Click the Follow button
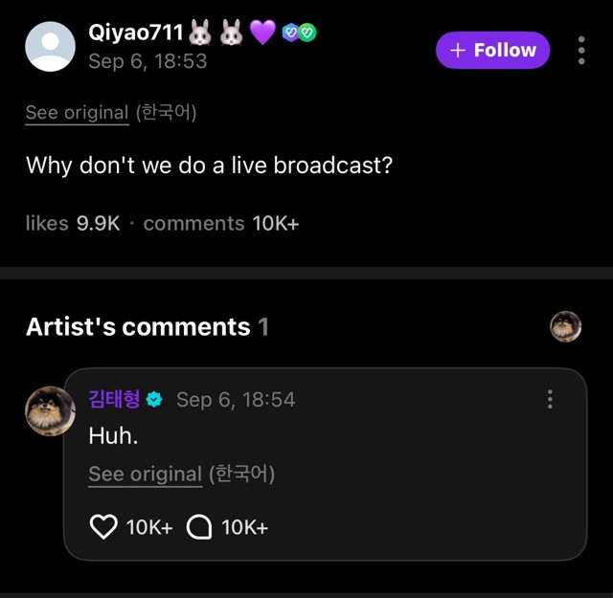613x598 pixels. point(492,50)
